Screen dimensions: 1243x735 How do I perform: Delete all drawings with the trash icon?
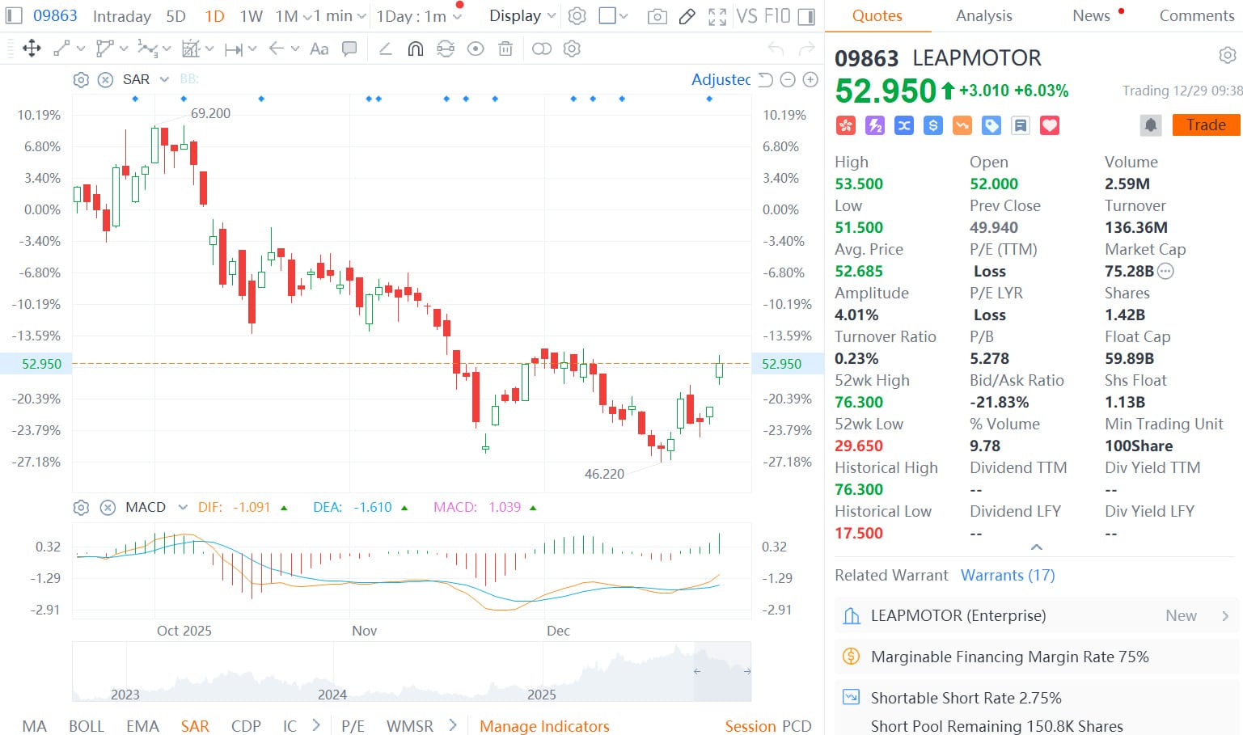click(x=505, y=49)
